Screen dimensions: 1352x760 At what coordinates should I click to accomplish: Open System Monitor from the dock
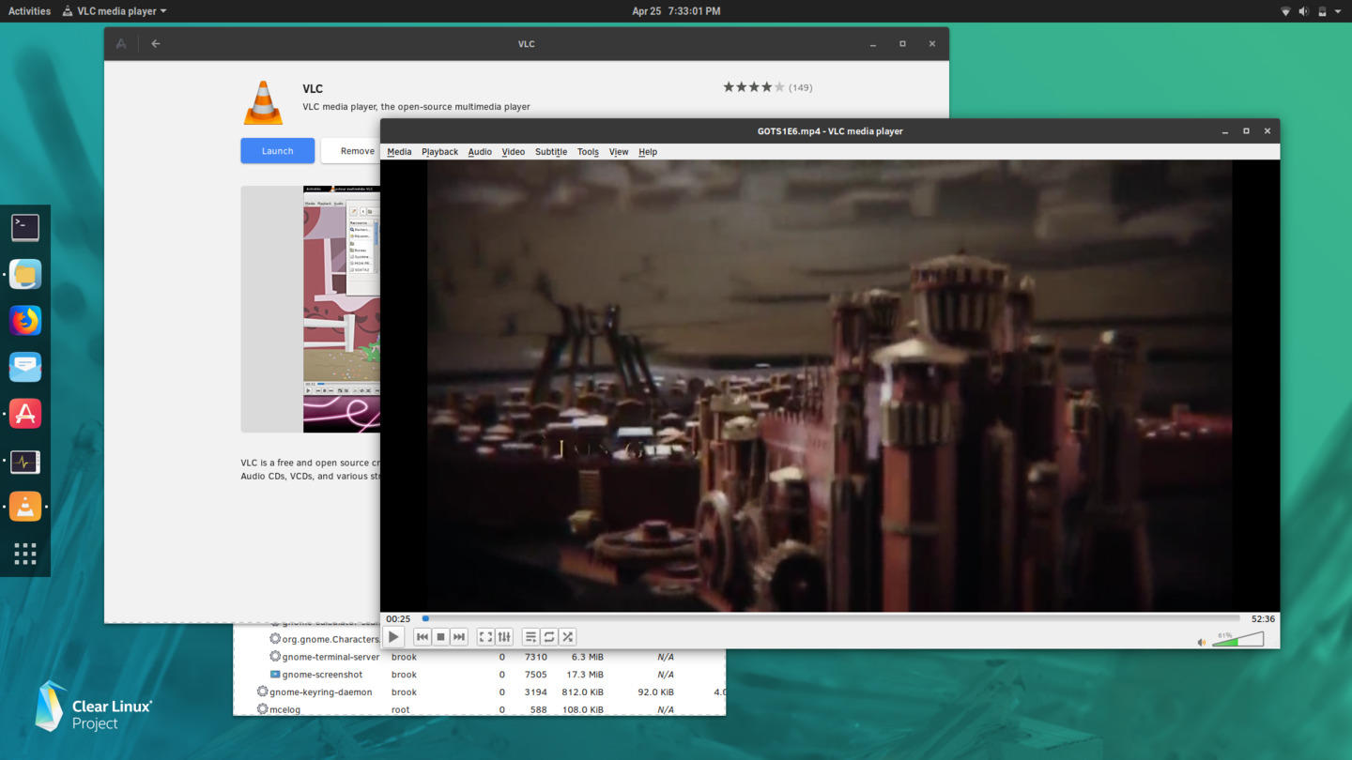tap(25, 461)
